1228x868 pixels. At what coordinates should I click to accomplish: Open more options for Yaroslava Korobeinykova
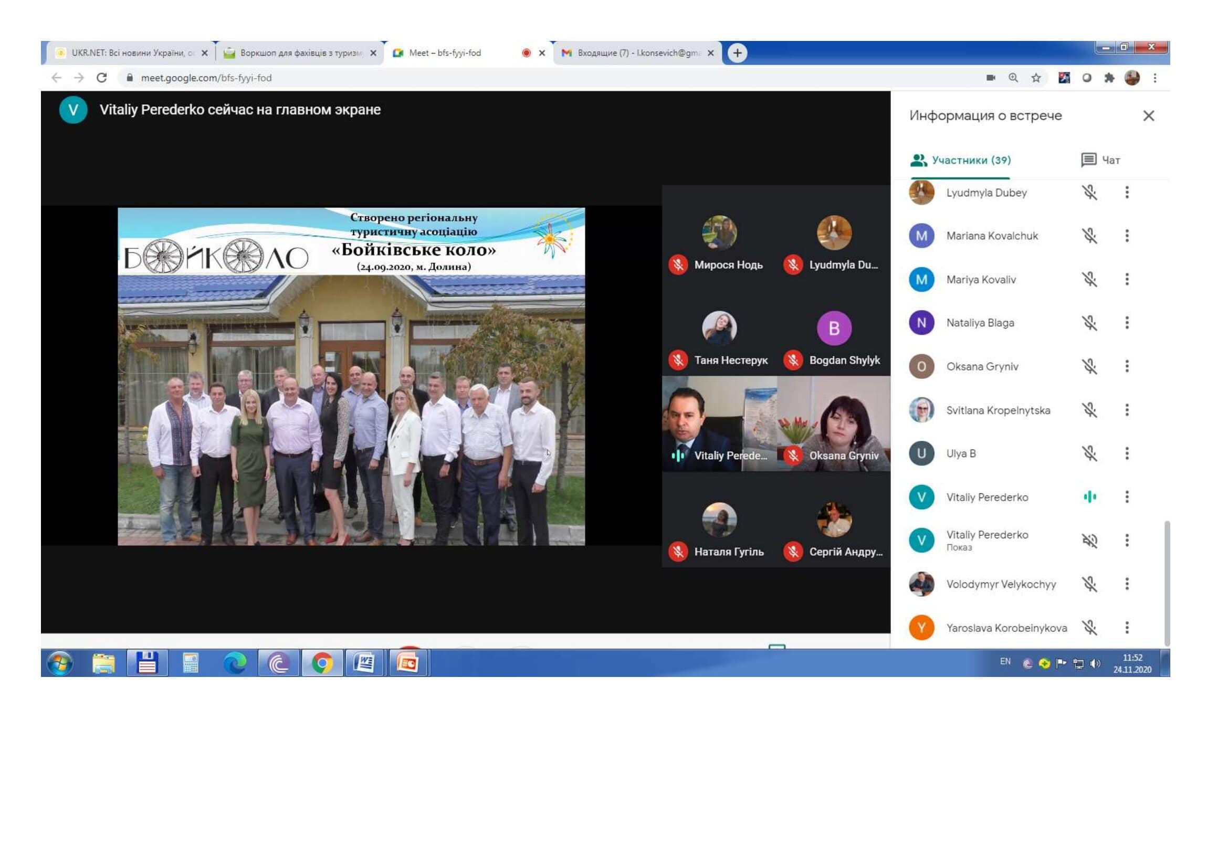click(x=1127, y=628)
